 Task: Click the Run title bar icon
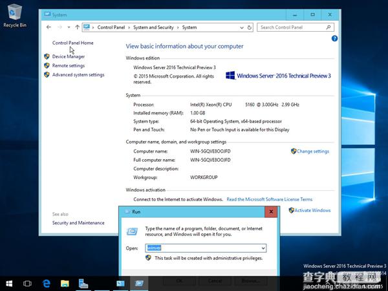point(127,211)
